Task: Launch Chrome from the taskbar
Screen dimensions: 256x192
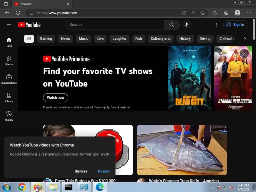Action: 22,187
